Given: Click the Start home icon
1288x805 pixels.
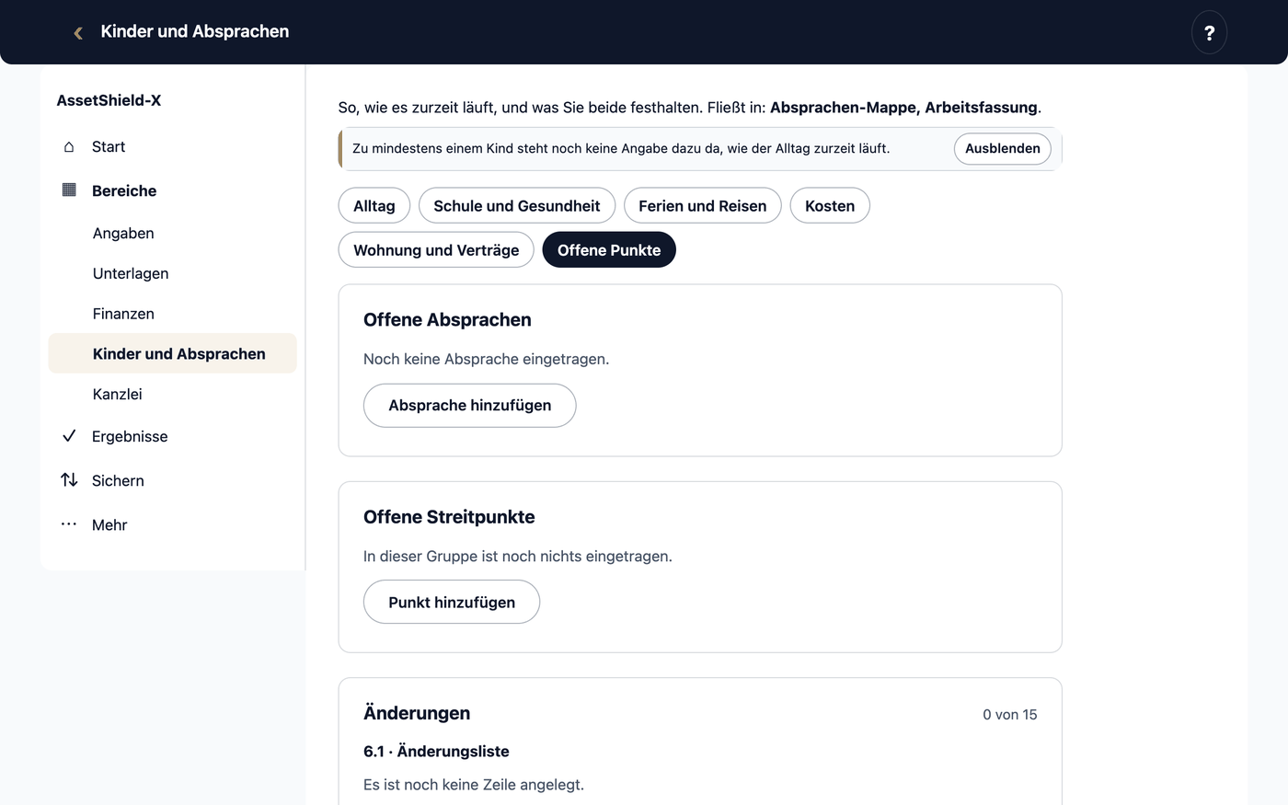Looking at the screenshot, I should pos(69,147).
